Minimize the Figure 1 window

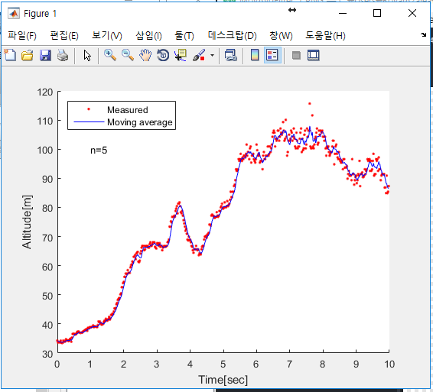(x=343, y=13)
